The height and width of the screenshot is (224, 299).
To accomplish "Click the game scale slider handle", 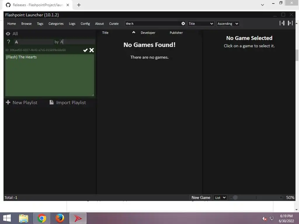I will point(235,197).
